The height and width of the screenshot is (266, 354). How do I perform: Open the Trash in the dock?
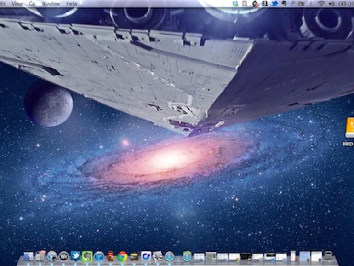328,256
